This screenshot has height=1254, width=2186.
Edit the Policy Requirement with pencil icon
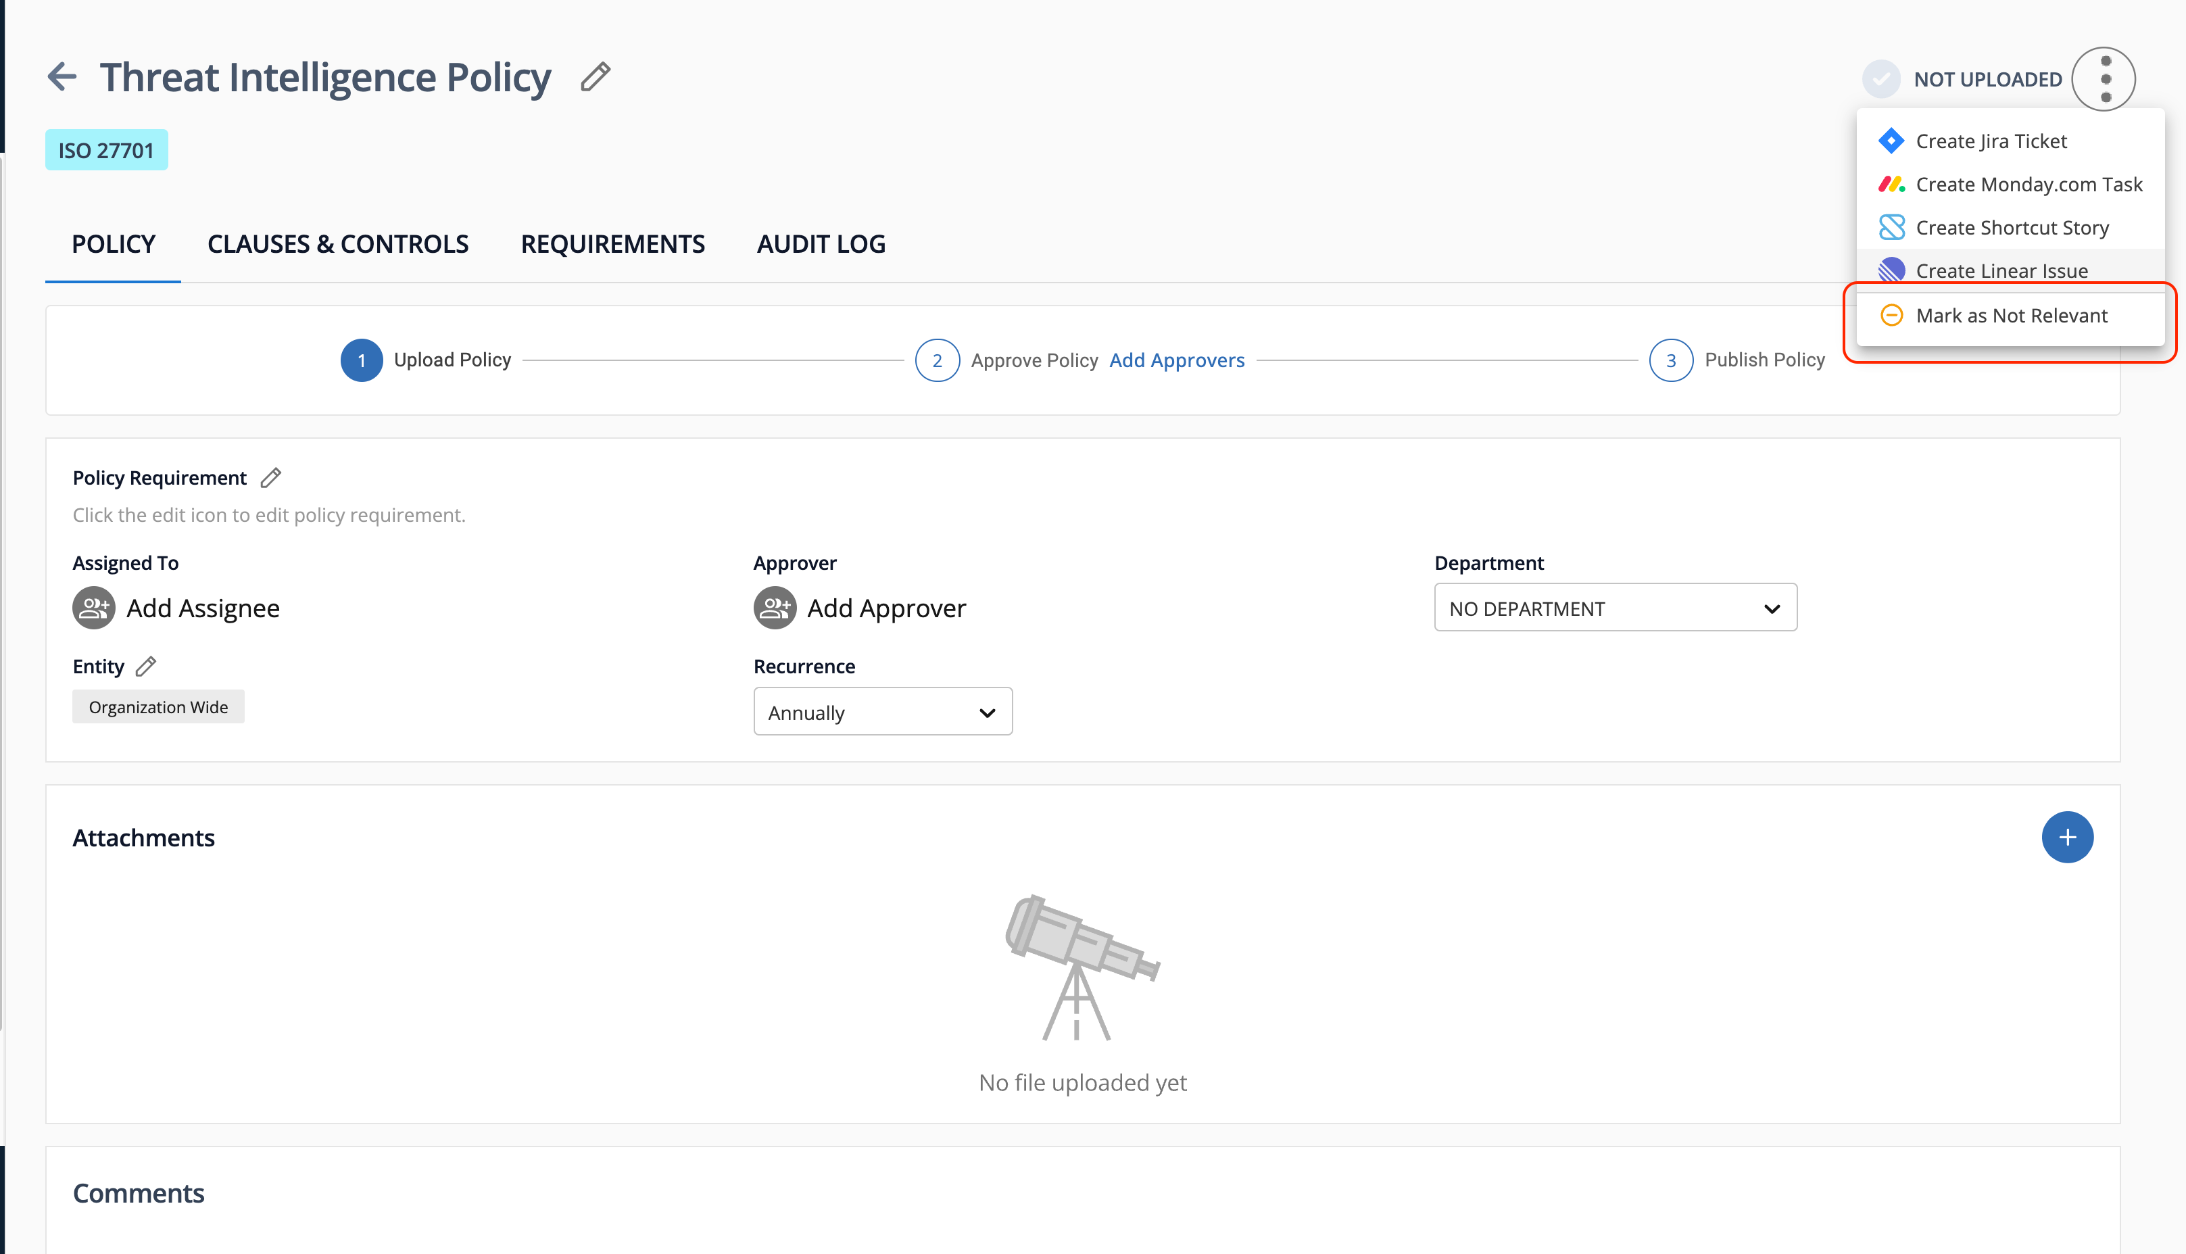coord(270,478)
